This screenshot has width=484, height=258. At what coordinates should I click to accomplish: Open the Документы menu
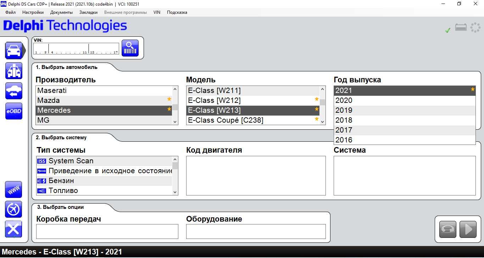pyautogui.click(x=61, y=12)
